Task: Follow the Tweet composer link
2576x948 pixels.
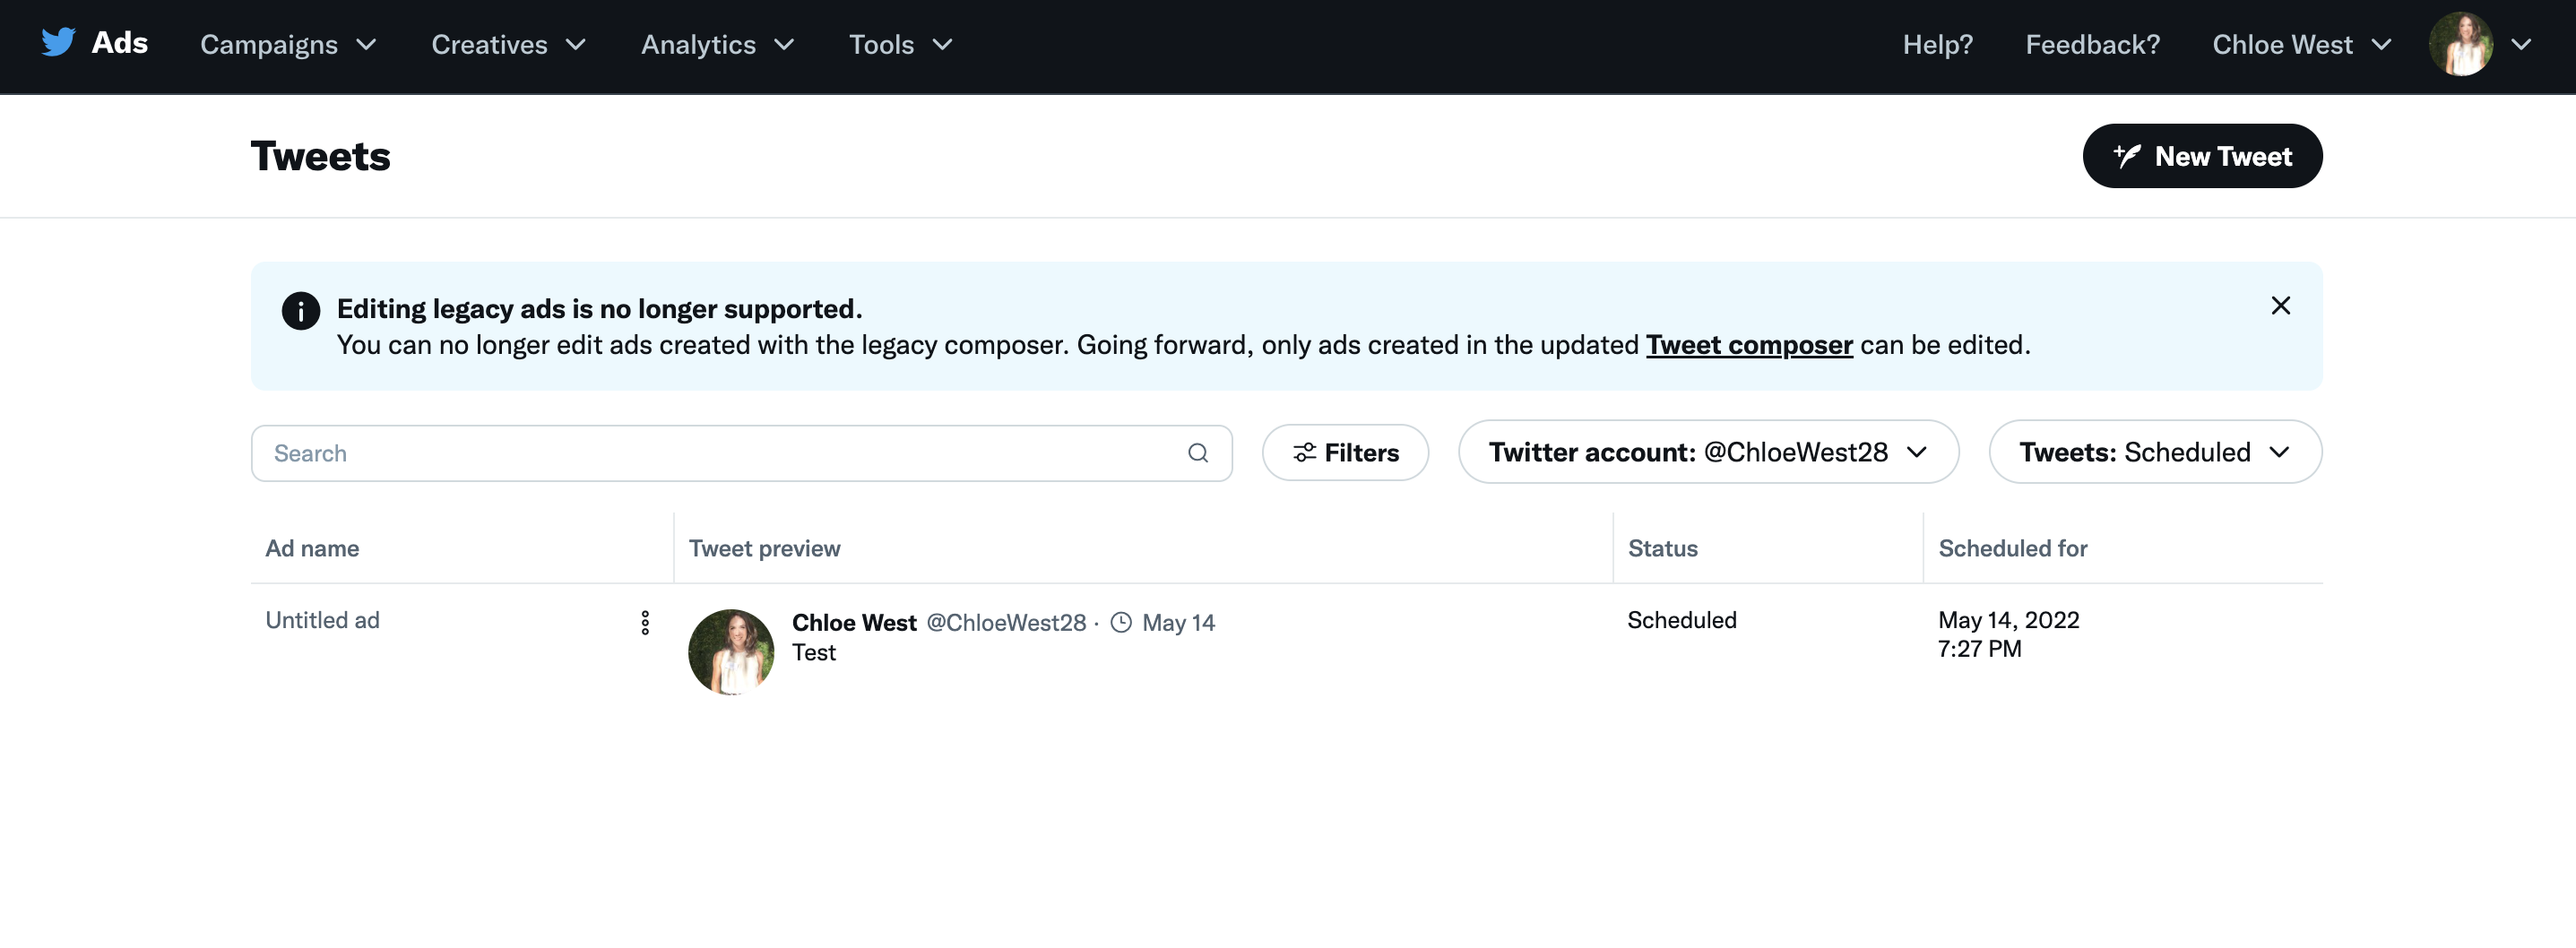Action: pyautogui.click(x=1748, y=345)
